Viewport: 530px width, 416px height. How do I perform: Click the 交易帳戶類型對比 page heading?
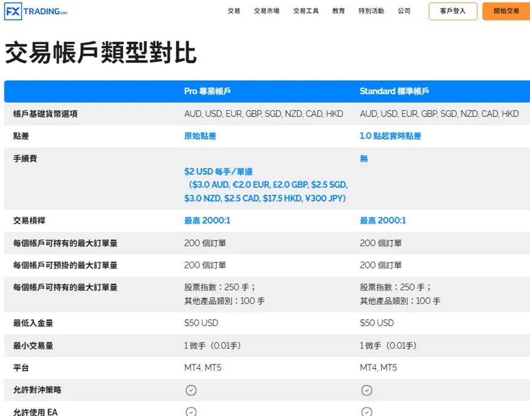coord(100,52)
